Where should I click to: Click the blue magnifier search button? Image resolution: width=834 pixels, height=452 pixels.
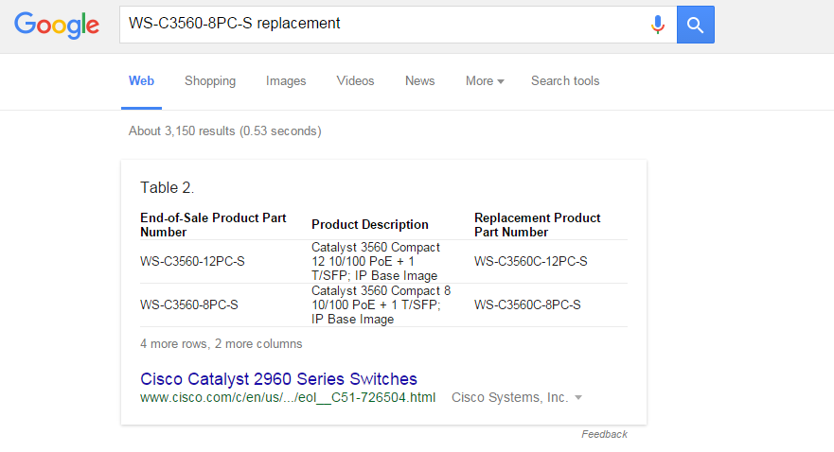tap(695, 25)
